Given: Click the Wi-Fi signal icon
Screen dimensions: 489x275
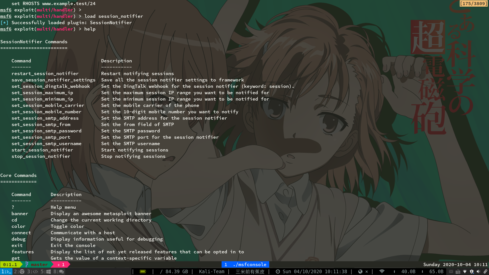Looking at the screenshot, I should [x=382, y=271].
